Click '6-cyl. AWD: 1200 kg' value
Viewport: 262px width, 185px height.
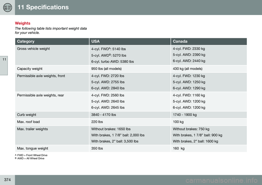pos(189,108)
